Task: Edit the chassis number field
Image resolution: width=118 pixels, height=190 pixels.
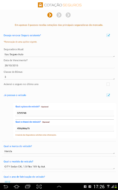Action: pos(65,128)
